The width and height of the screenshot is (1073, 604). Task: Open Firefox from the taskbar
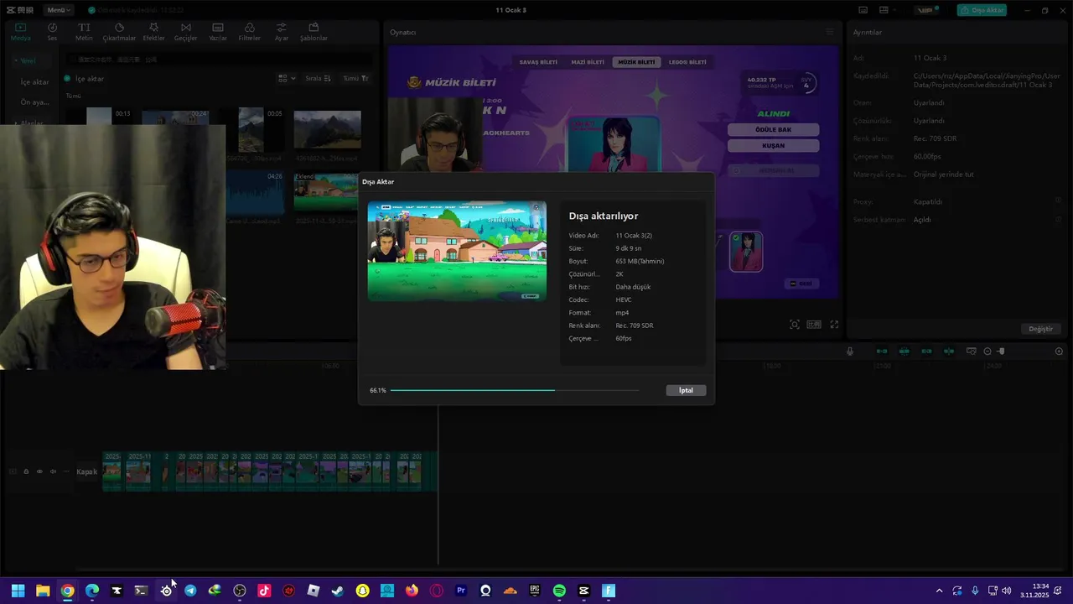tap(412, 591)
